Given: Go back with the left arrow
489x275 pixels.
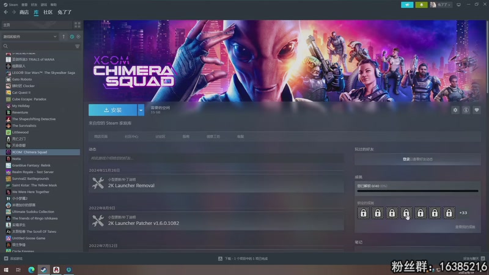Looking at the screenshot, I should pyautogui.click(x=6, y=12).
